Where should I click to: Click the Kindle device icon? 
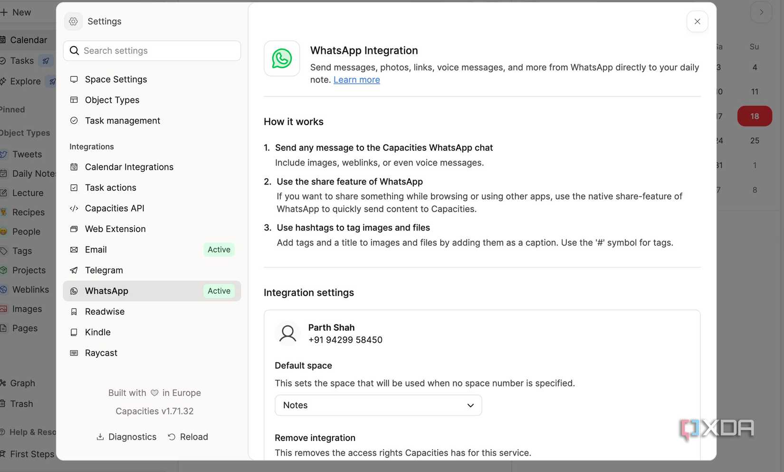(74, 332)
